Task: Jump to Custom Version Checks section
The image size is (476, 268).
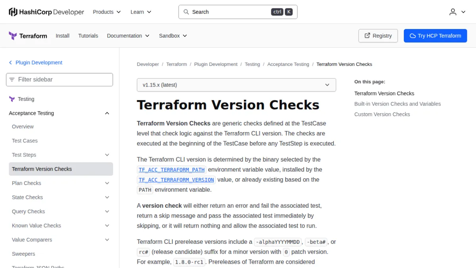Action: [382, 114]
